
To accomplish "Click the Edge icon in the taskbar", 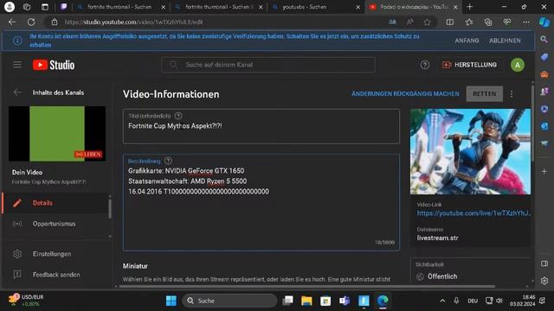I will 383,301.
